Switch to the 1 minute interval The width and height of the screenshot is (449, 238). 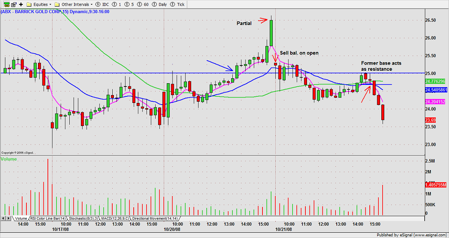click(x=116, y=4)
